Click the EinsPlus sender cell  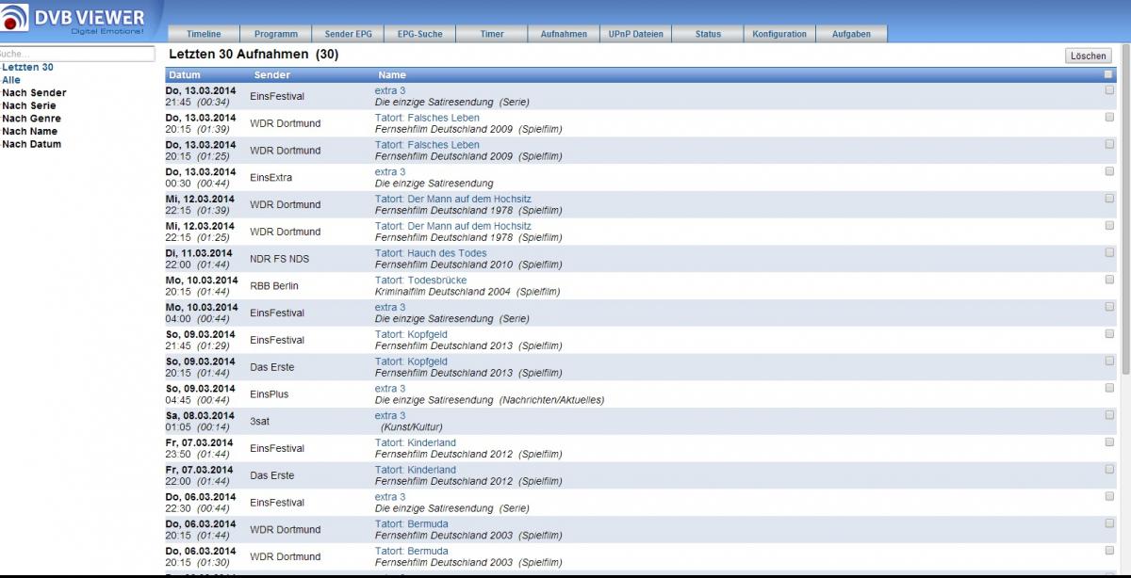[x=270, y=394]
